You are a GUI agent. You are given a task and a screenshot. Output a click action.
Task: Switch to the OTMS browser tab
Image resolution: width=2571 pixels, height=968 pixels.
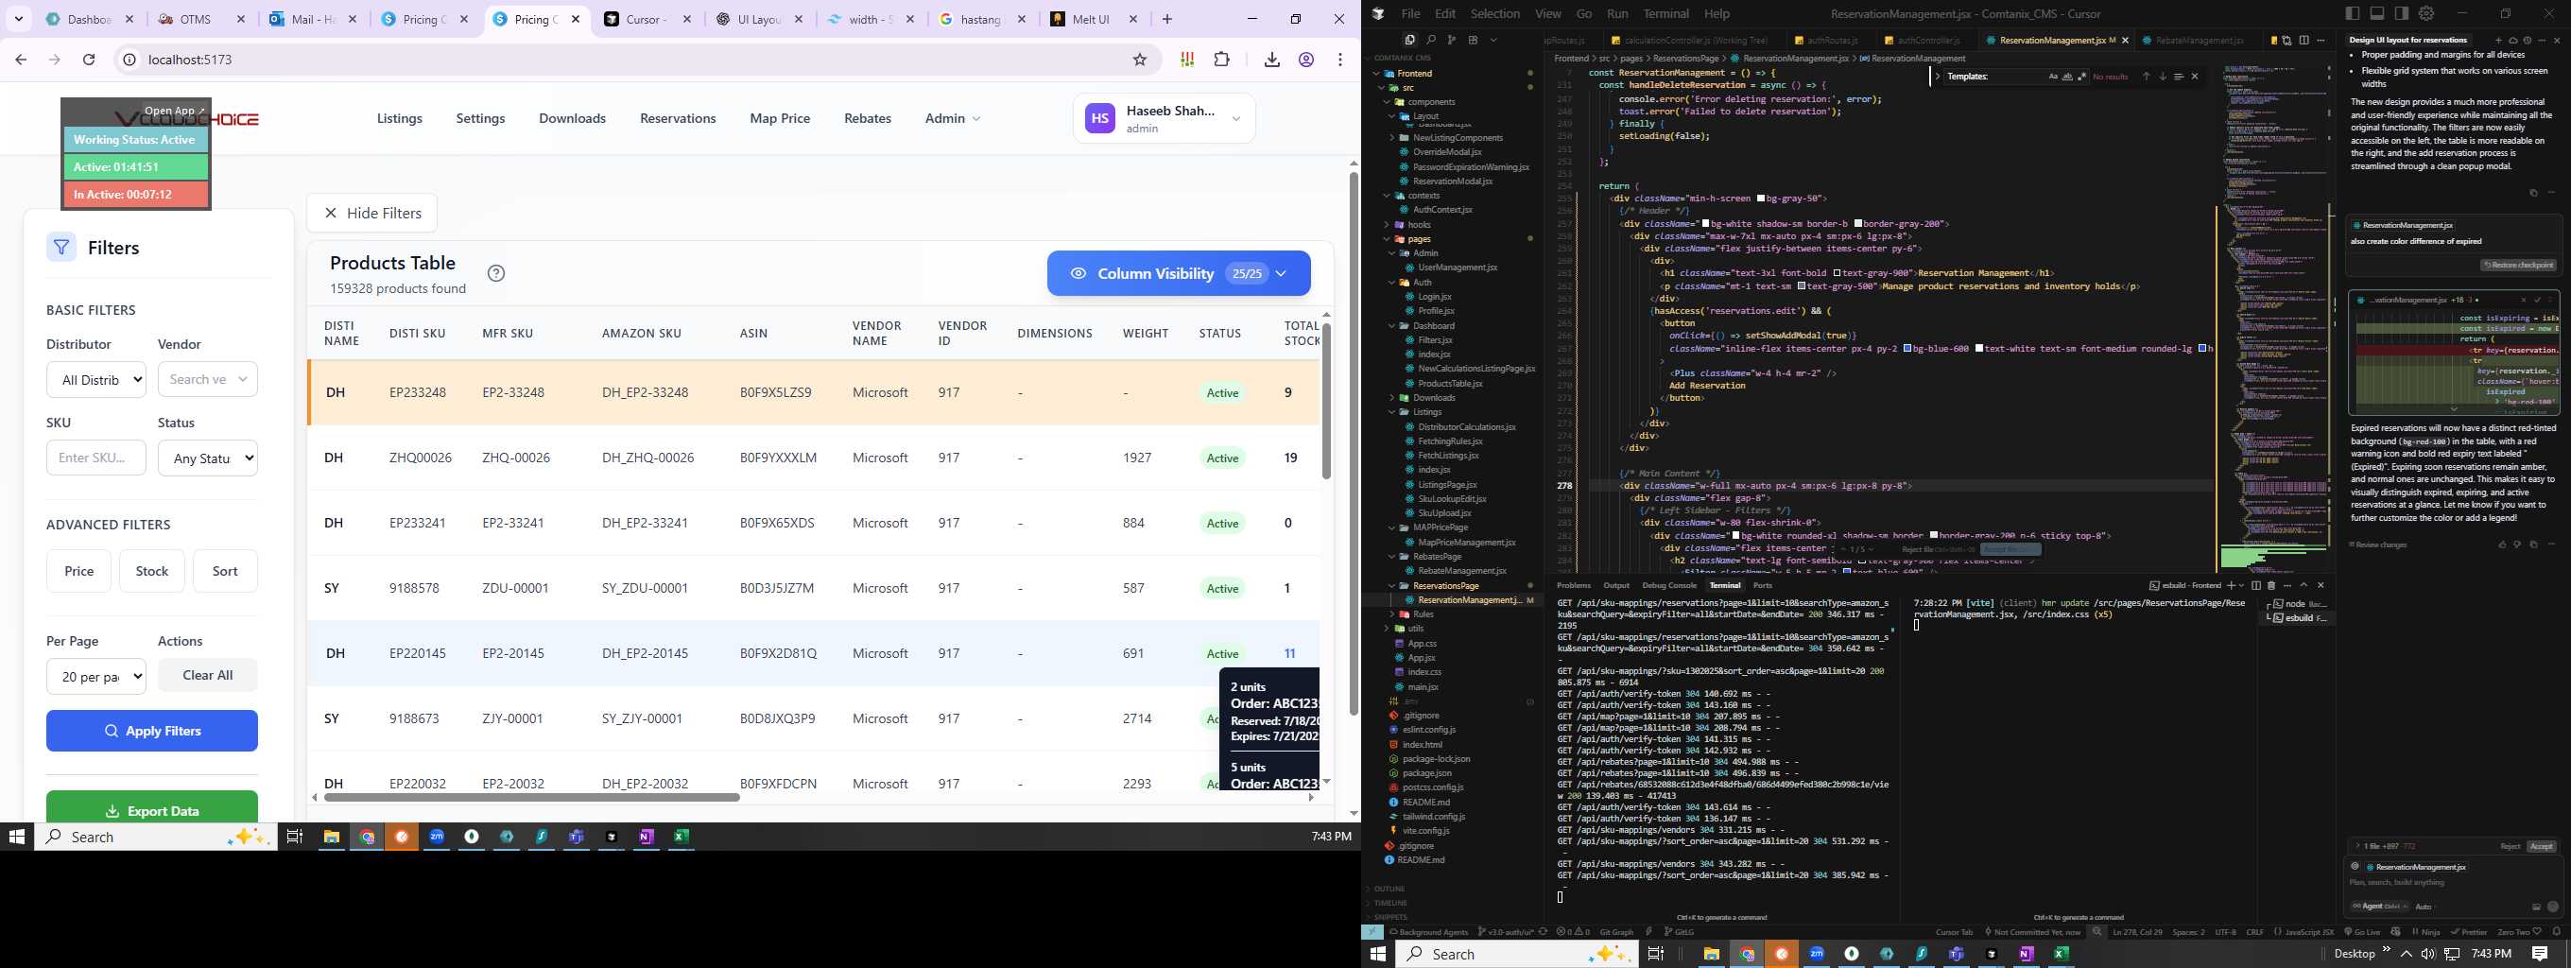tap(202, 19)
